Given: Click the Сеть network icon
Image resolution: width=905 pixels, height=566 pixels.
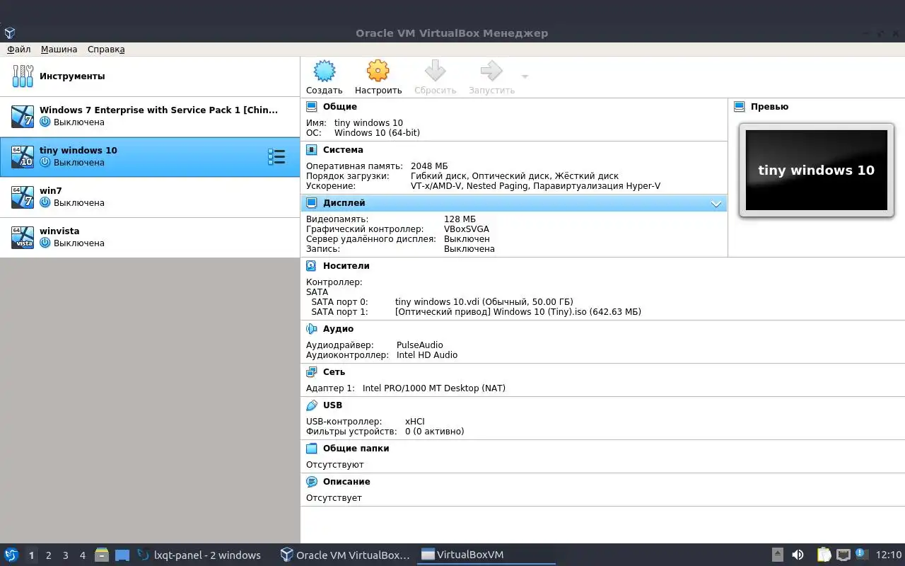Looking at the screenshot, I should [312, 372].
